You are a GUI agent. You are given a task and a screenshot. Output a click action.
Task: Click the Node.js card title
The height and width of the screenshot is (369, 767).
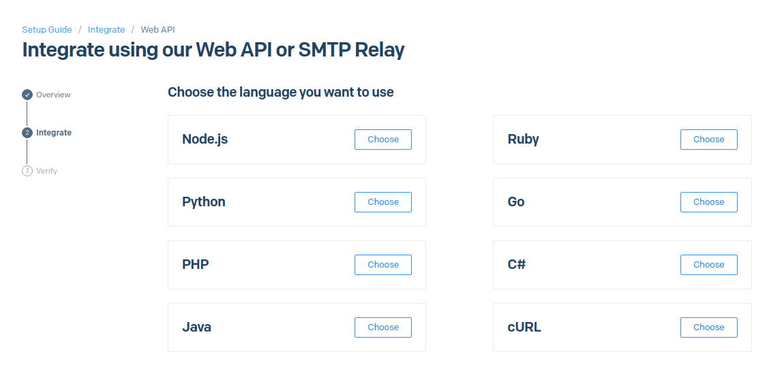[205, 140]
